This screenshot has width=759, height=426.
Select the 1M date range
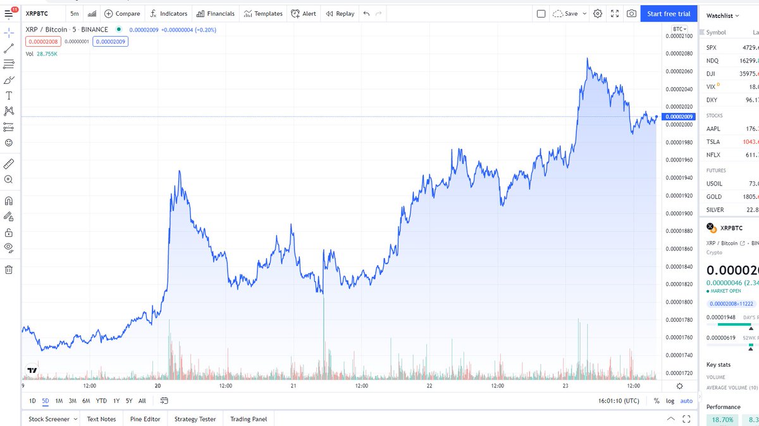[x=59, y=401]
